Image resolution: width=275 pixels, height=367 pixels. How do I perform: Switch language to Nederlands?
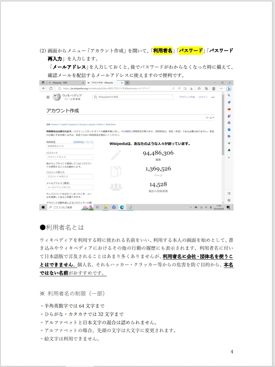(x=111, y=124)
